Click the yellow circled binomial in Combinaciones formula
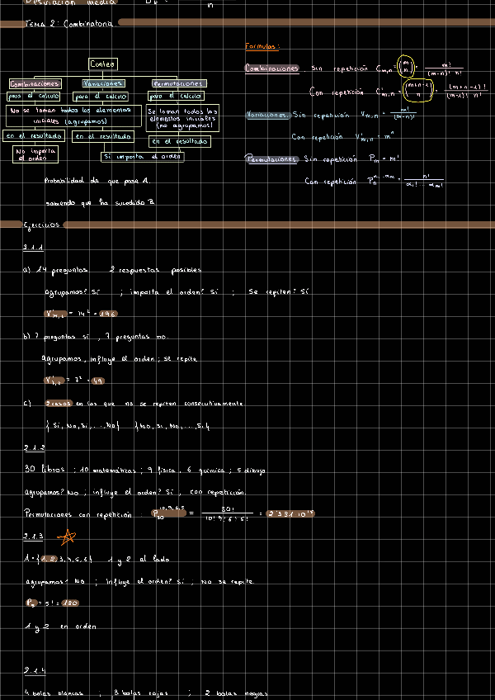The width and height of the screenshot is (495, 700). point(405,66)
